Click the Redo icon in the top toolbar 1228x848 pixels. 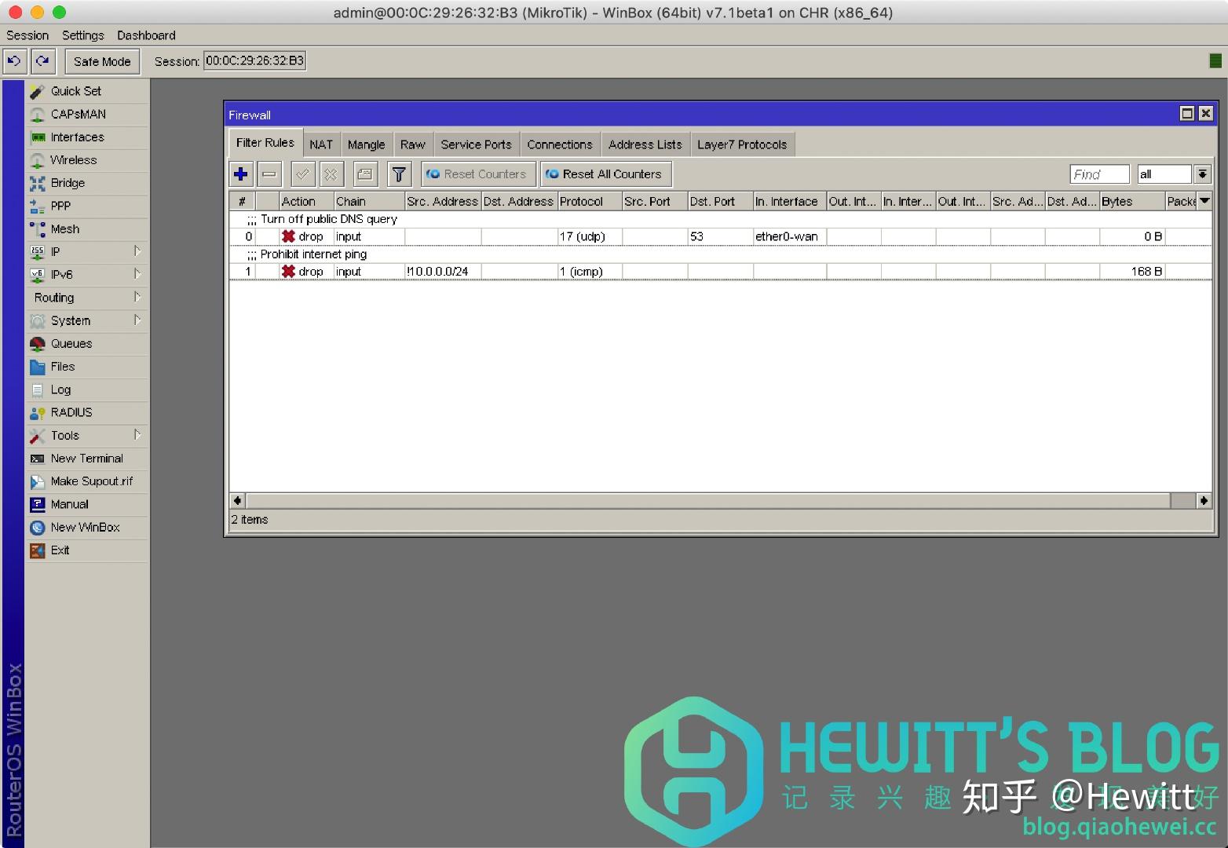click(42, 60)
